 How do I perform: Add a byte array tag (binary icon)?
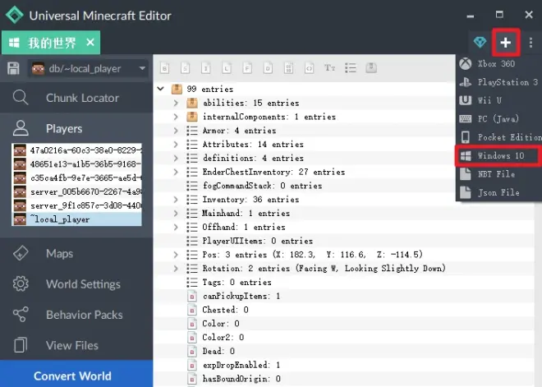click(x=288, y=67)
